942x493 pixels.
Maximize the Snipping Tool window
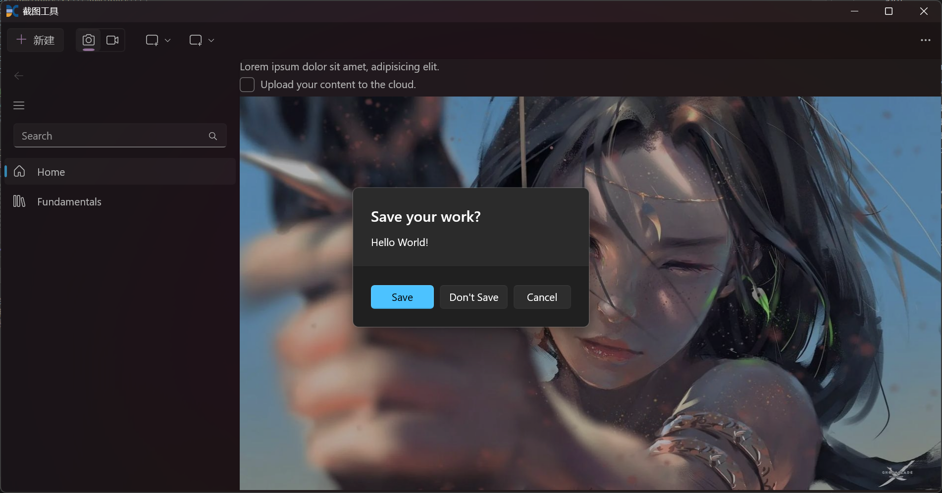[889, 11]
